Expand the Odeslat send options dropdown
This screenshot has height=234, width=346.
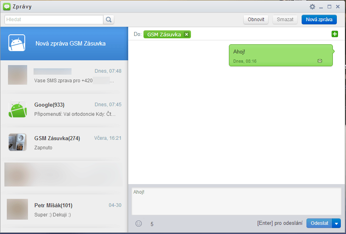(x=336, y=224)
